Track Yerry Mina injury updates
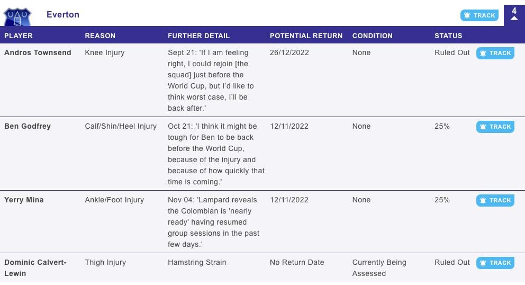Image resolution: width=525 pixels, height=285 pixels. point(495,200)
